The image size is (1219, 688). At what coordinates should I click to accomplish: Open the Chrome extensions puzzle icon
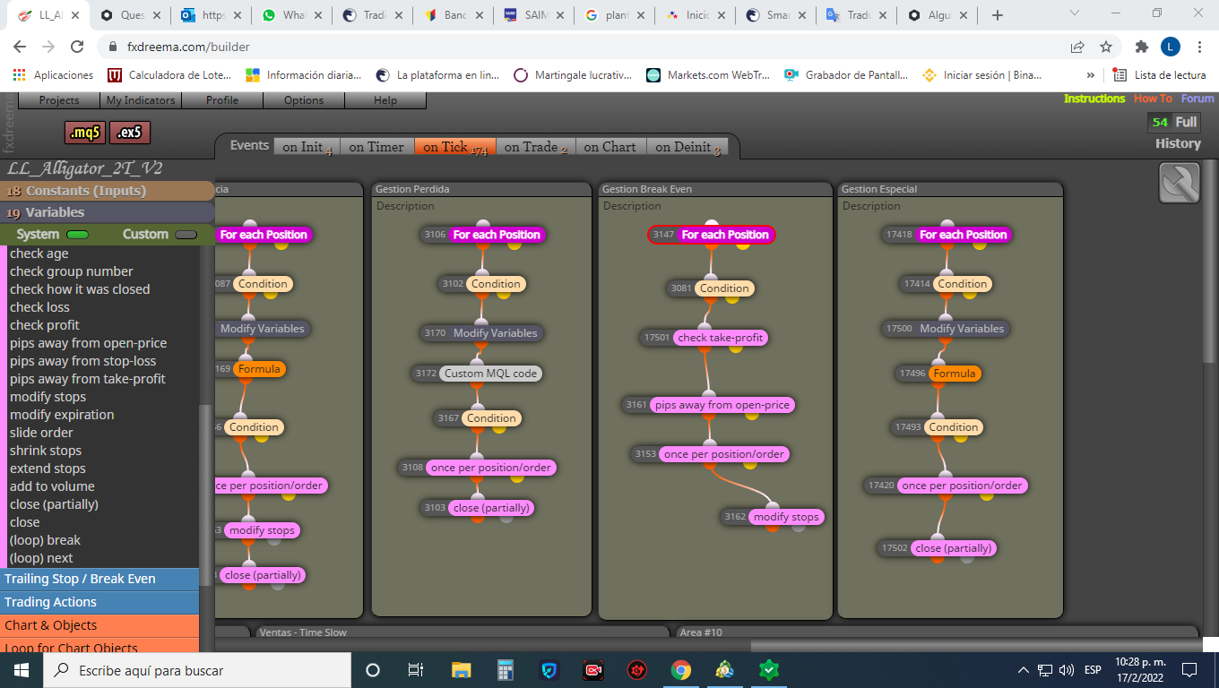click(x=1141, y=47)
